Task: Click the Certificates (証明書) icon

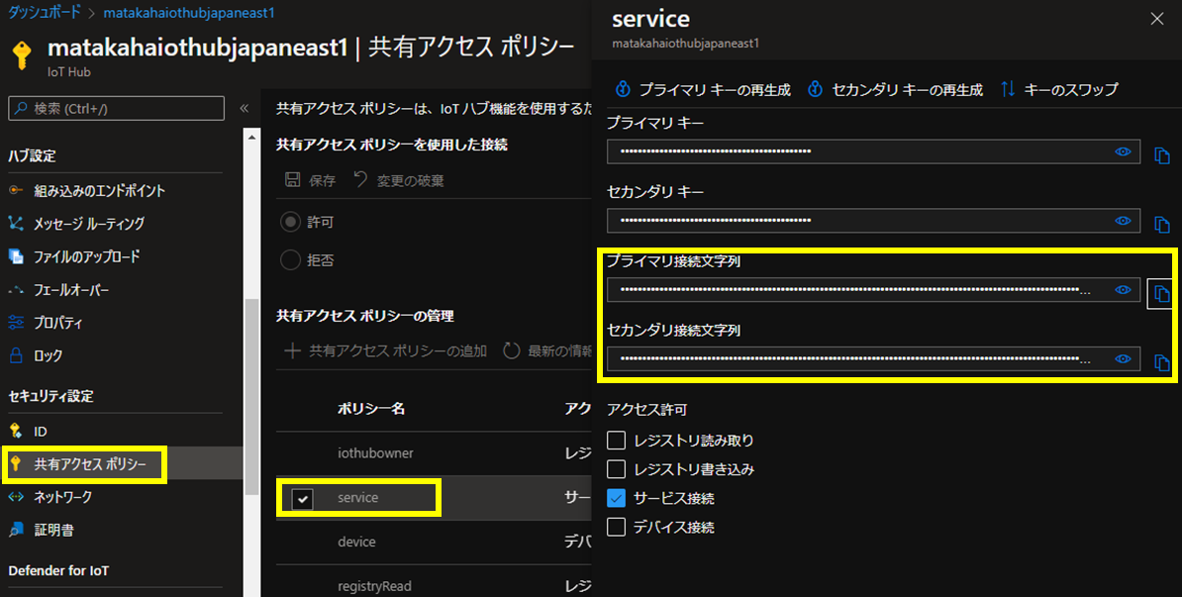Action: [16, 531]
